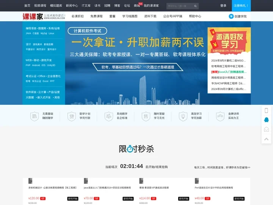The width and height of the screenshot is (273, 205).
Task: Click the MySql subcategory link
Action: 44,33
